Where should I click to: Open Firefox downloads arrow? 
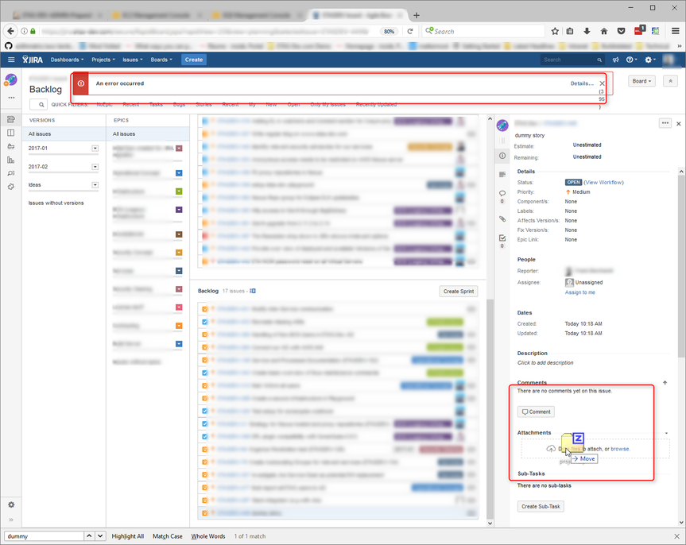[587, 31]
